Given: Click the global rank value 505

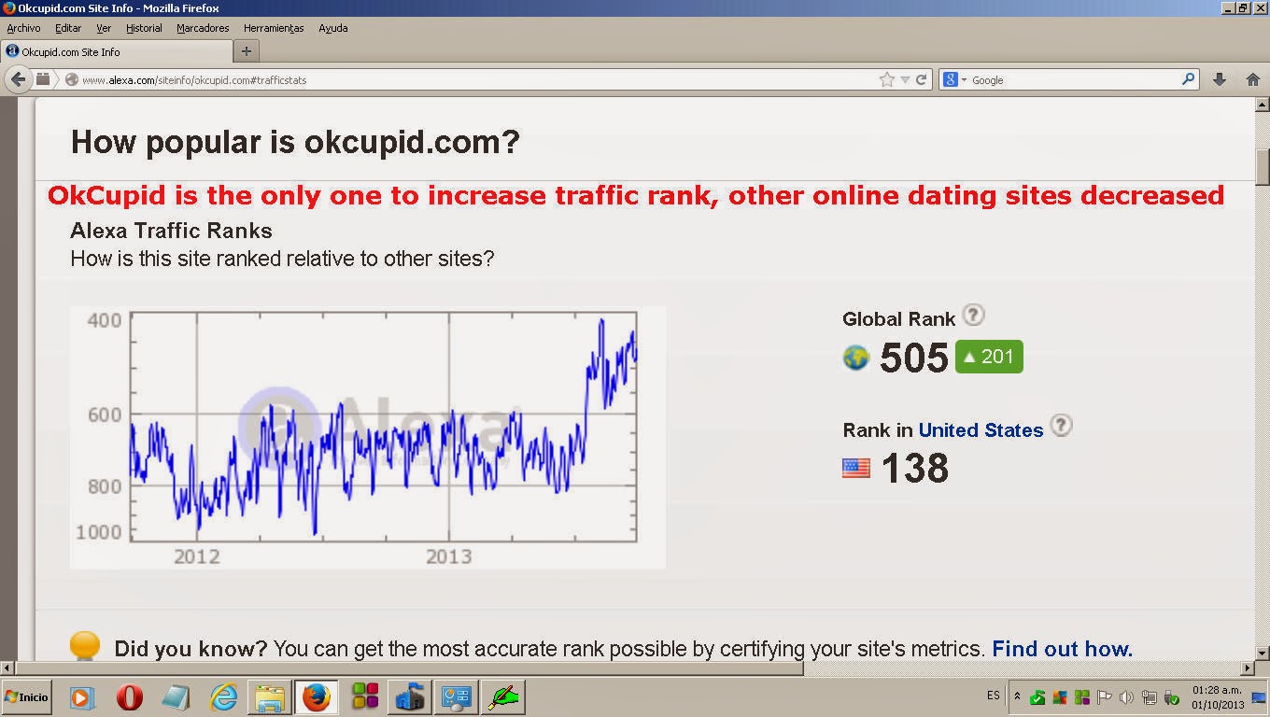Looking at the screenshot, I should 914,358.
